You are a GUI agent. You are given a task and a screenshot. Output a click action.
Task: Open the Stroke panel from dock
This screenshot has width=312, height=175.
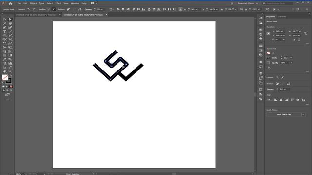point(261,46)
